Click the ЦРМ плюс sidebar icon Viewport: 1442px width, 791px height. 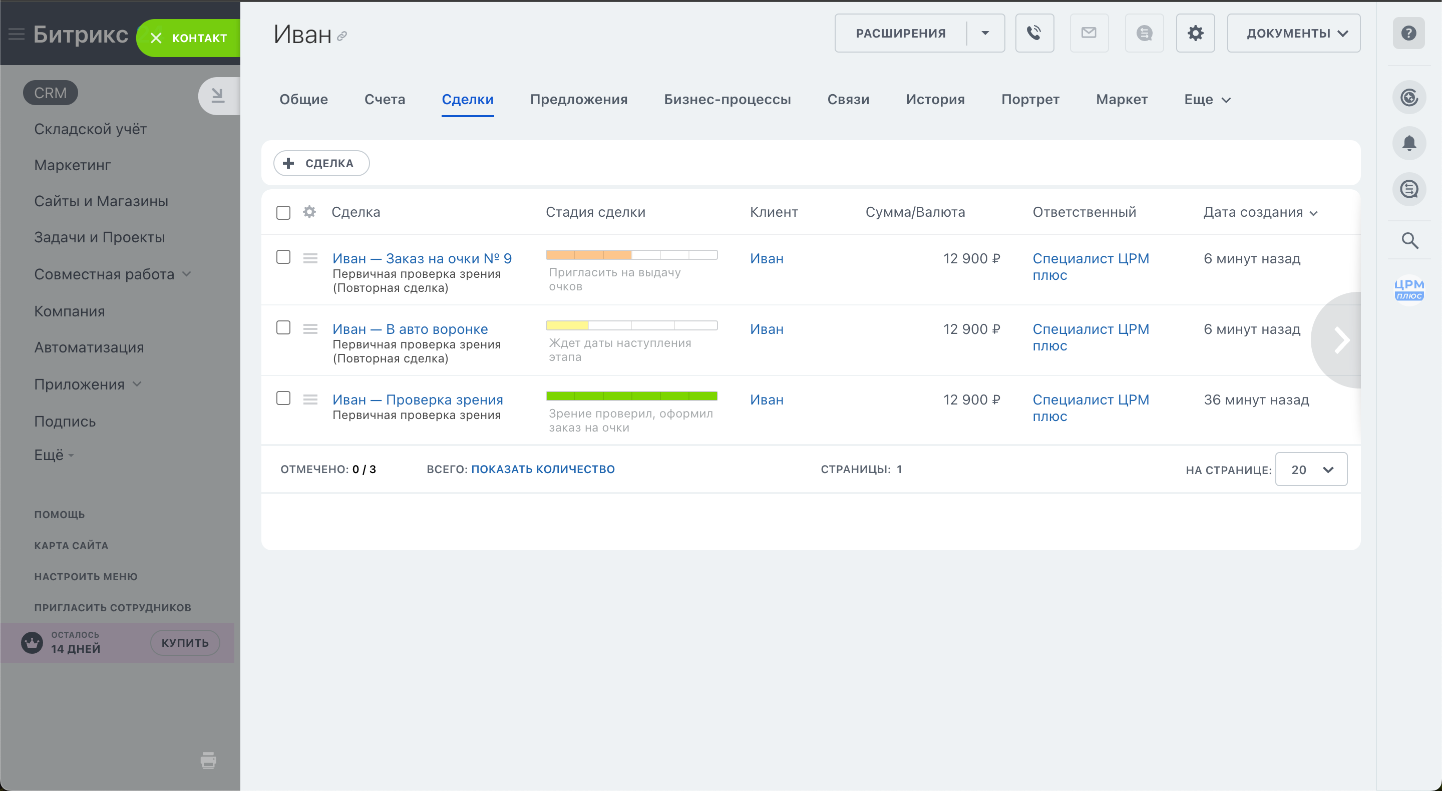(x=1408, y=289)
